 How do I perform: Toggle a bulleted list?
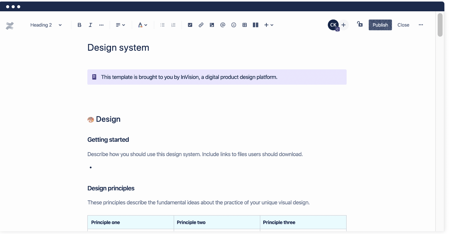[162, 25]
